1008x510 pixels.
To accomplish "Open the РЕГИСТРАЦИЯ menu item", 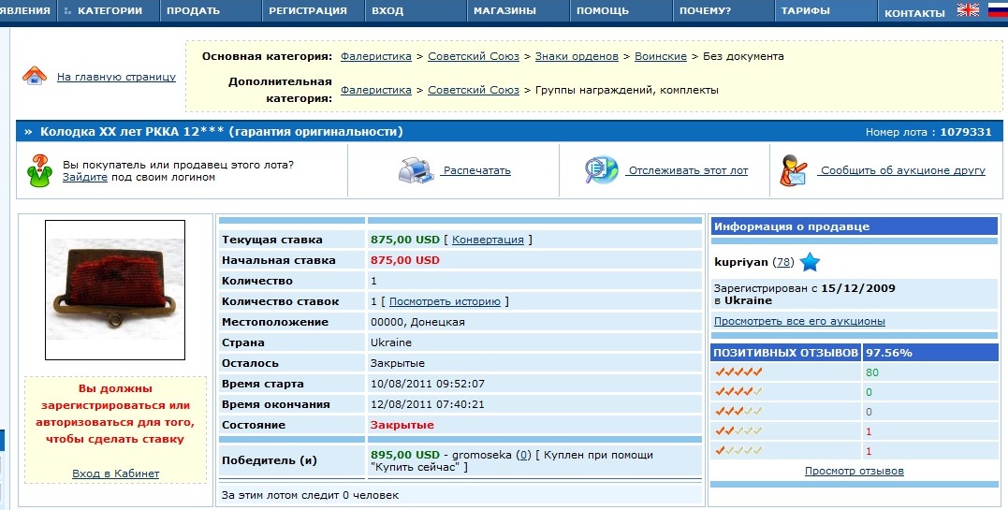I will tap(307, 11).
